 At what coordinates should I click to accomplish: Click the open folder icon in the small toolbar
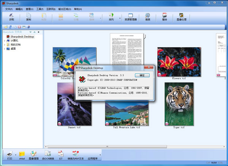pos(6,27)
